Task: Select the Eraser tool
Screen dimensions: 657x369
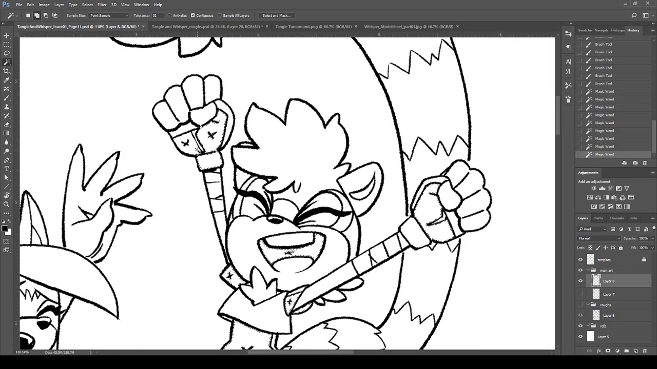Action: tap(7, 125)
